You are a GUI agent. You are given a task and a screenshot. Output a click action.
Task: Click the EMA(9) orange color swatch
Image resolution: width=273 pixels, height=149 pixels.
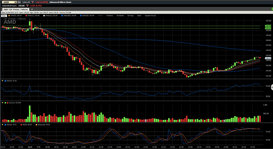tap(9, 16)
